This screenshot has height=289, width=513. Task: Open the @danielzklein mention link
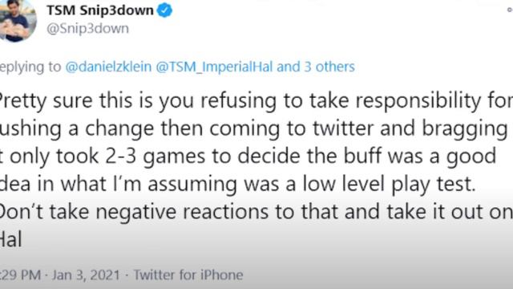pos(108,67)
